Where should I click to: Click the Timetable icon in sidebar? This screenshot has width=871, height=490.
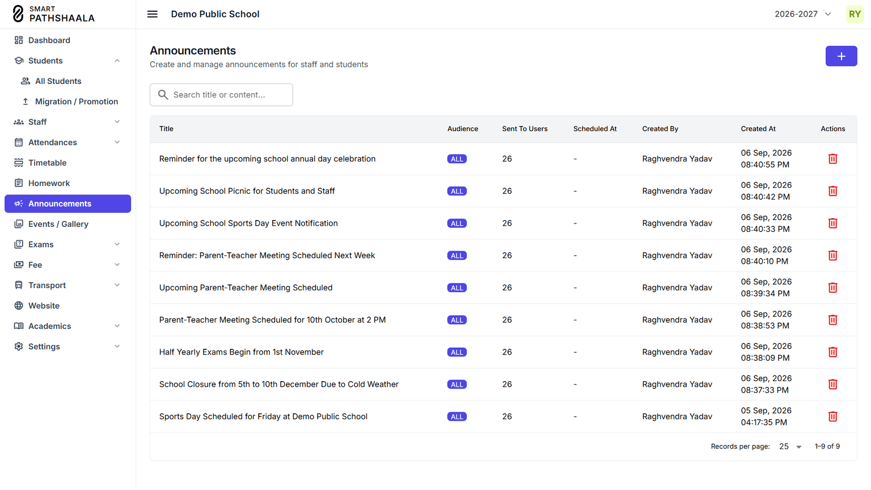(x=19, y=163)
